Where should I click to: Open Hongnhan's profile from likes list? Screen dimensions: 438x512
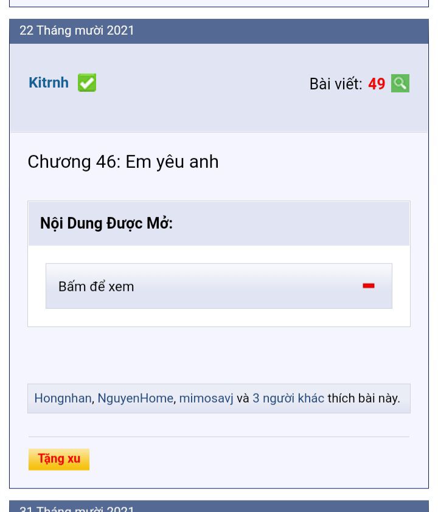click(63, 398)
